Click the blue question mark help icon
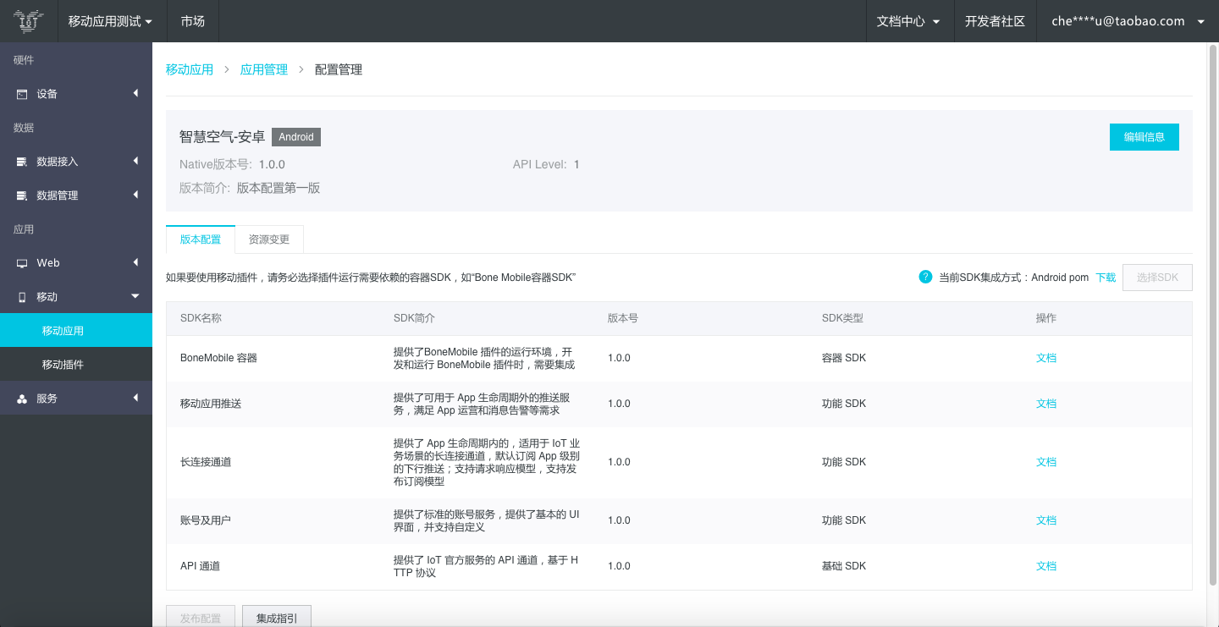The height and width of the screenshot is (627, 1219). tap(925, 277)
